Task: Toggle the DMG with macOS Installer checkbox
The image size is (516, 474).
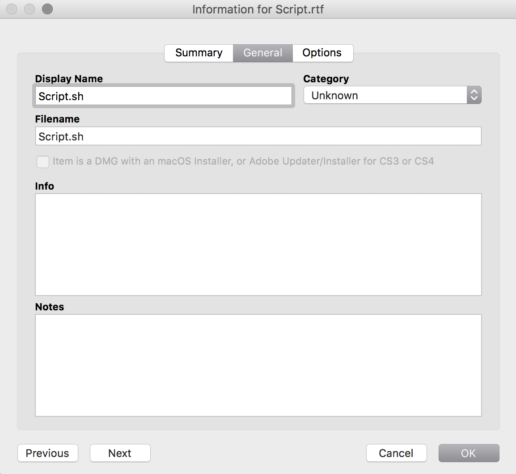Action: point(43,161)
